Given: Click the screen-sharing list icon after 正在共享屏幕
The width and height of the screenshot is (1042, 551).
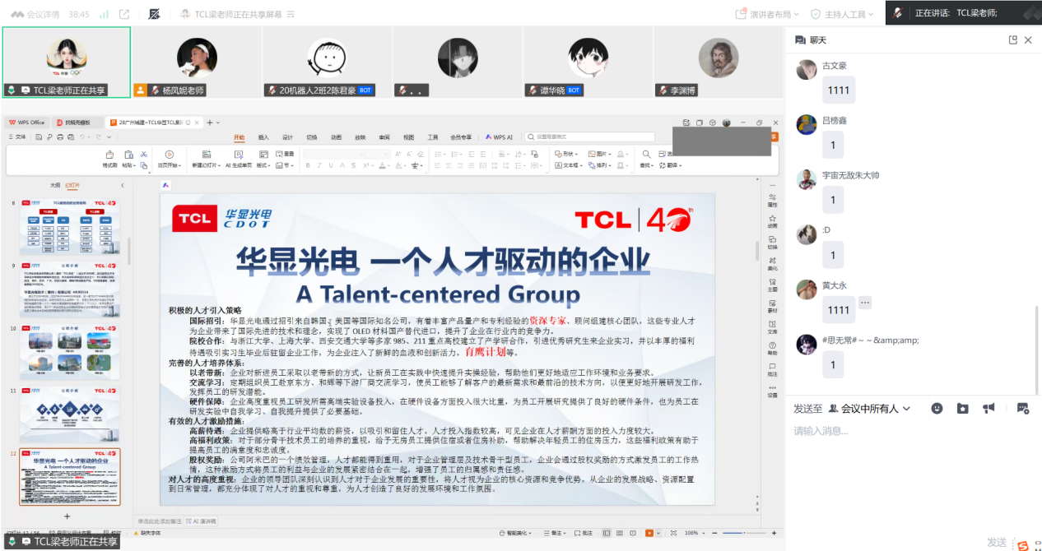Looking at the screenshot, I should [290, 14].
